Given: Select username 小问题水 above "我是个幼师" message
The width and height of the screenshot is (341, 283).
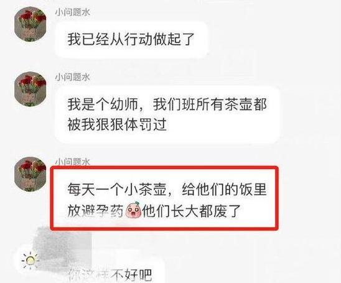Looking at the screenshot, I should tap(72, 77).
